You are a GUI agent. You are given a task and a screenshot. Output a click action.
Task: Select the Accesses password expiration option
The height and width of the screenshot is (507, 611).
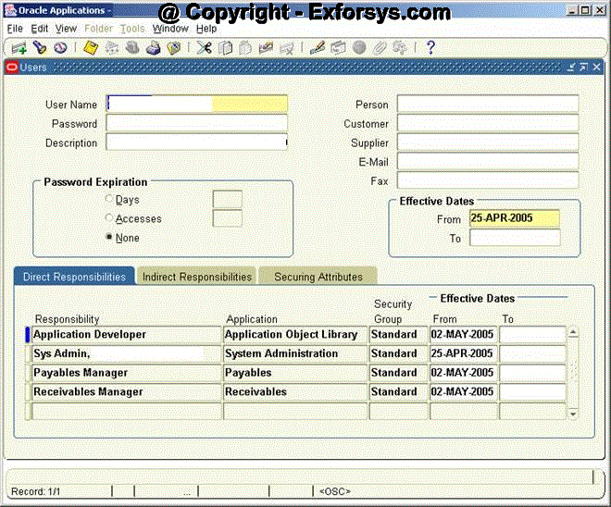pyautogui.click(x=110, y=219)
